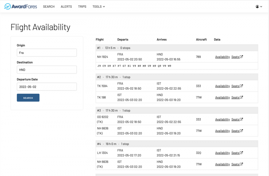Open Seats link for itinerary #3 NH 6636
The height and width of the screenshot is (176, 269).
point(237,131)
